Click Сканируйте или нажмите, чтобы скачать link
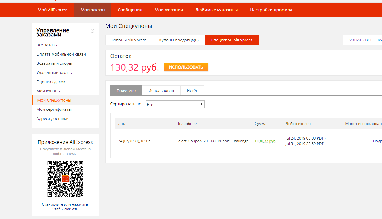 [65, 206]
